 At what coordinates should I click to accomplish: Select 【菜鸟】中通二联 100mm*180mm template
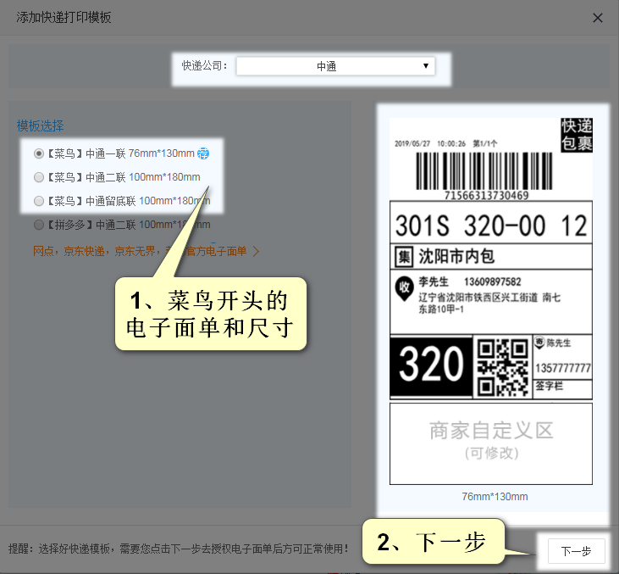tap(39, 177)
